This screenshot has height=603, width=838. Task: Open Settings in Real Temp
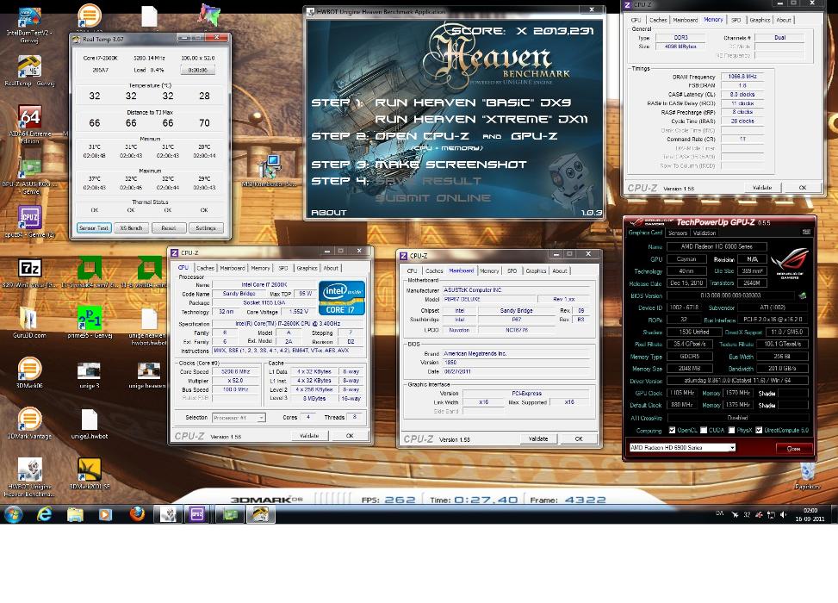[x=206, y=227]
